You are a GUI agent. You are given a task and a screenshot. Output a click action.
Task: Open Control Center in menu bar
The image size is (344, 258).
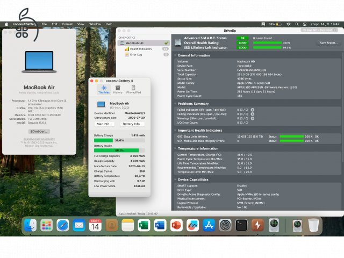305,24
